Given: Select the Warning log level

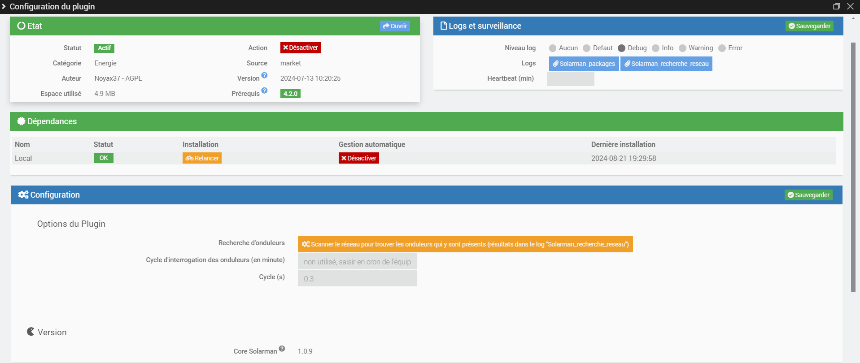Looking at the screenshot, I should [x=682, y=48].
